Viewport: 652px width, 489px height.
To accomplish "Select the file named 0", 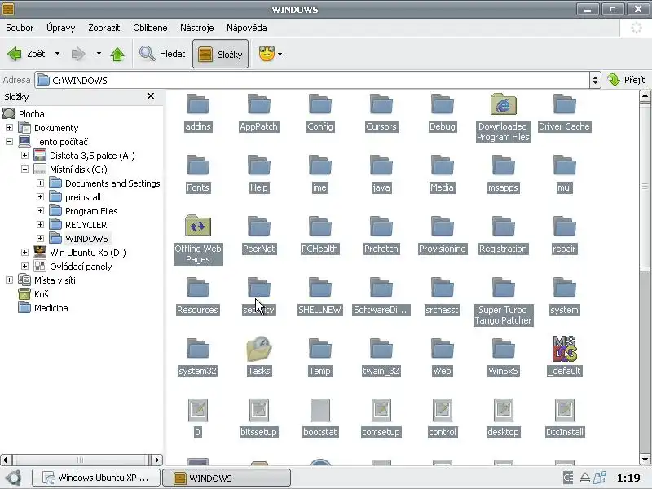I will pos(197,411).
